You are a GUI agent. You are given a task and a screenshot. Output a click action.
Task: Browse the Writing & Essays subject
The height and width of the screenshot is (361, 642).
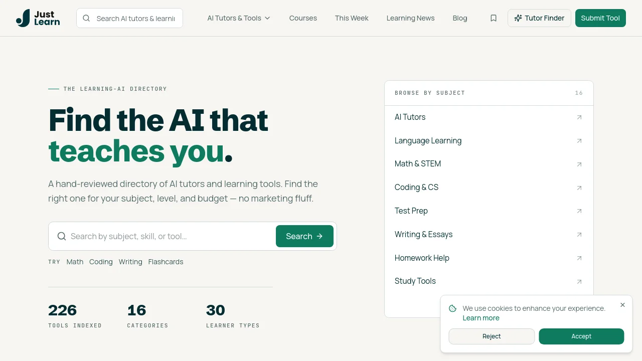pos(489,235)
